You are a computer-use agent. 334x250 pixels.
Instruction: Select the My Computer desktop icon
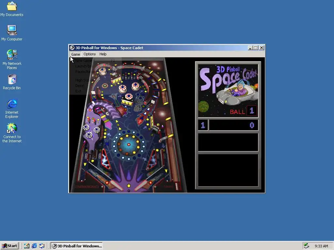pyautogui.click(x=12, y=33)
